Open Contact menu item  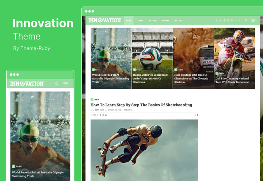[x=178, y=20]
